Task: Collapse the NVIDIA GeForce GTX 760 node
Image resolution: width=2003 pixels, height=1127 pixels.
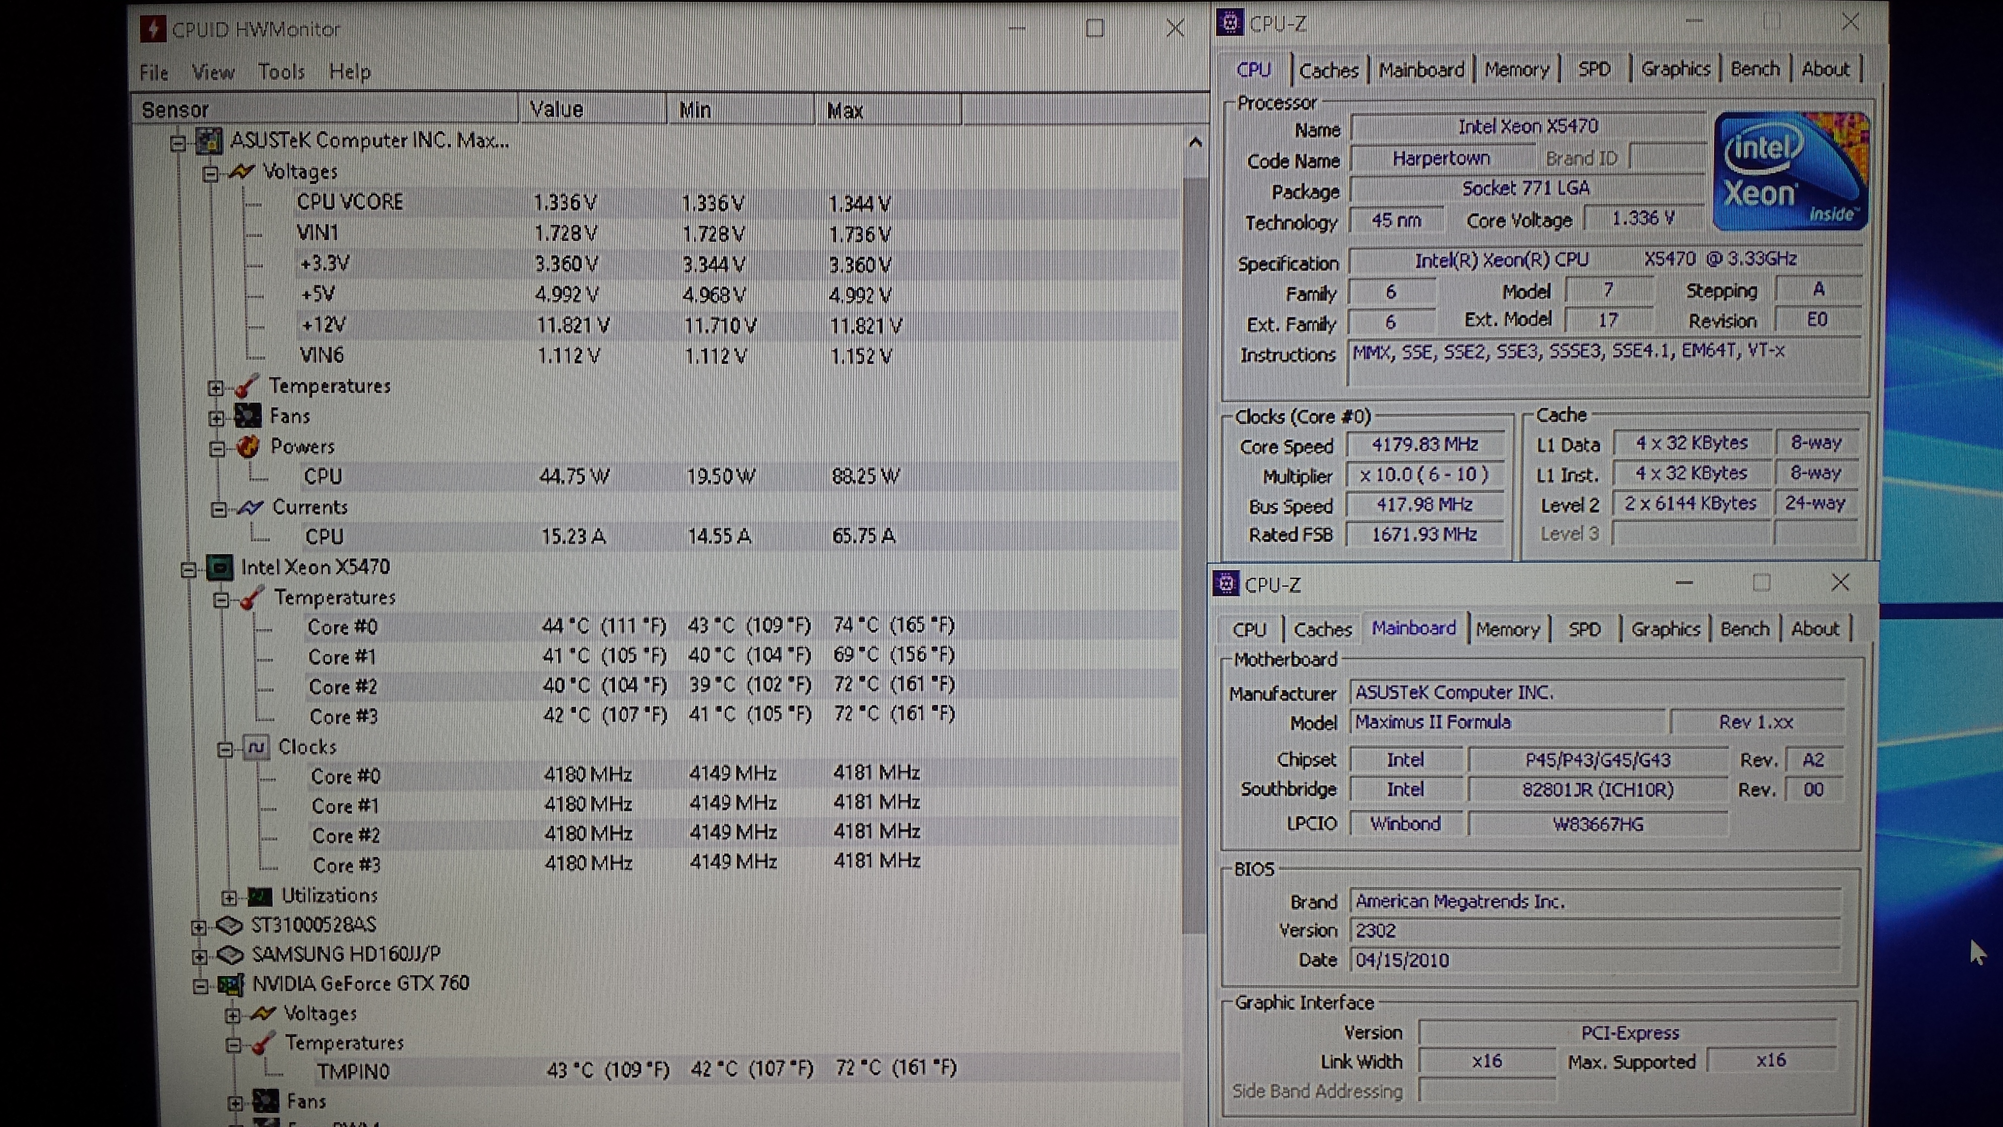Action: tap(200, 986)
